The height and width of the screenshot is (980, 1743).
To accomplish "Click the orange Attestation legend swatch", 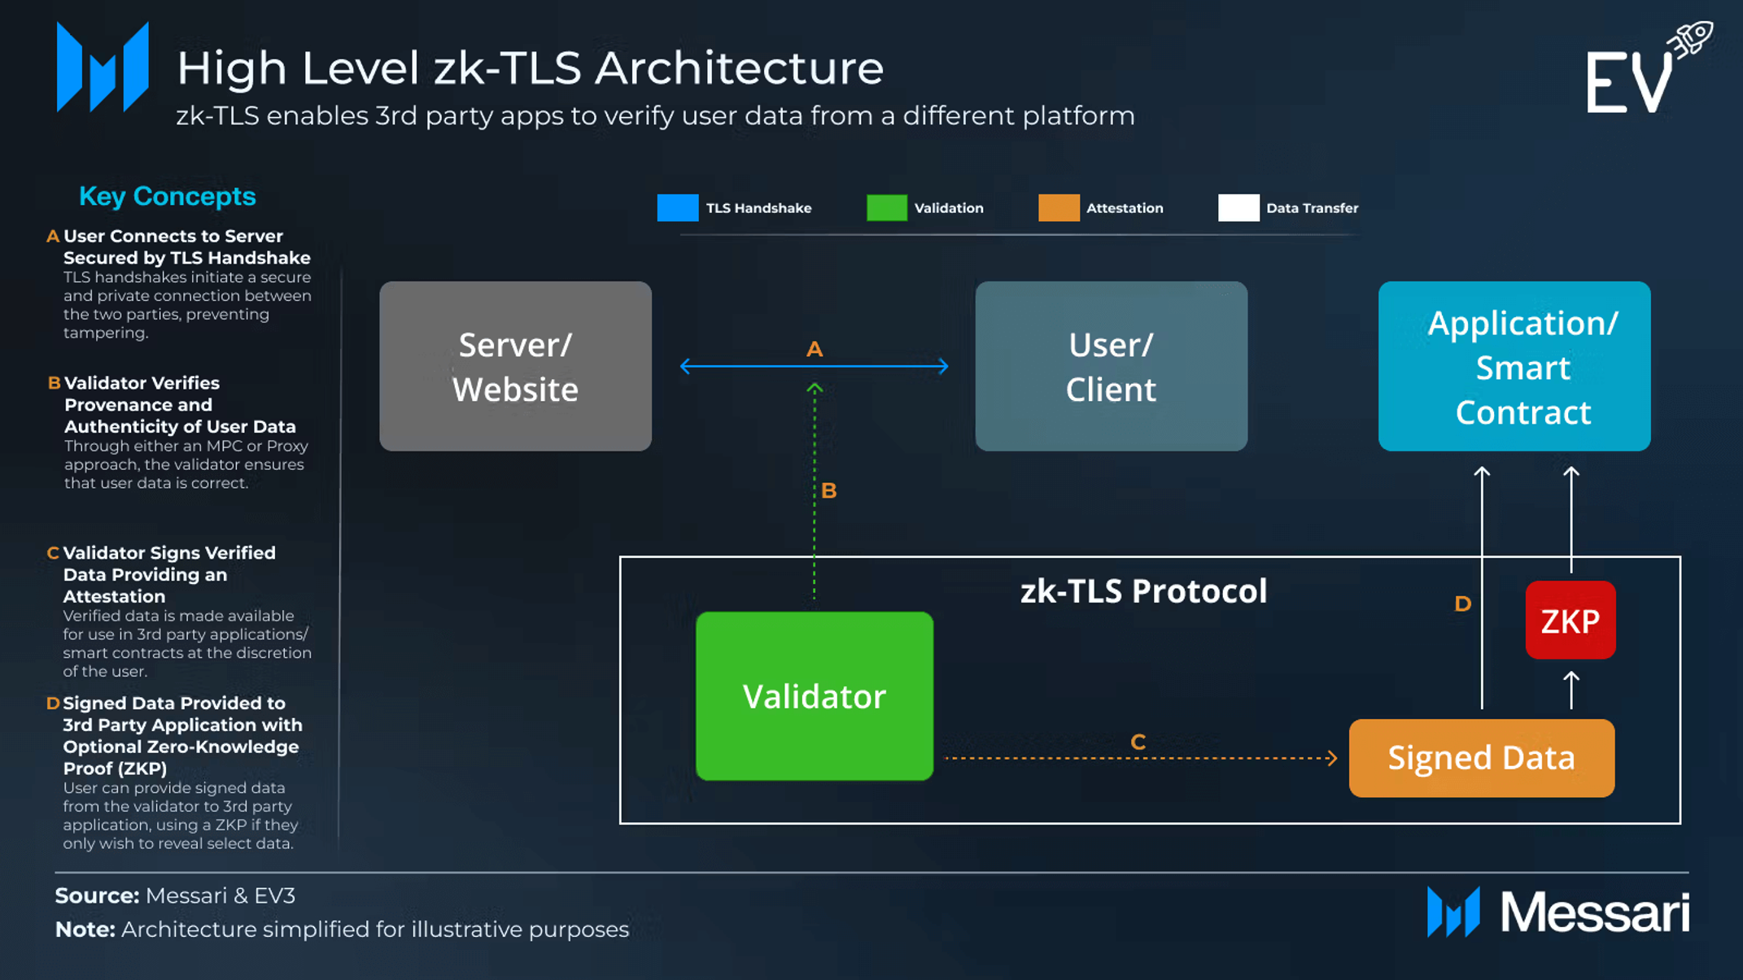I will point(1059,208).
